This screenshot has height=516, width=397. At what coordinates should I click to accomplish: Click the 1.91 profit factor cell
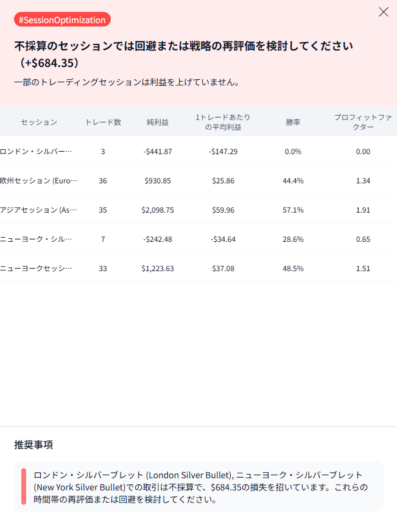tap(363, 210)
